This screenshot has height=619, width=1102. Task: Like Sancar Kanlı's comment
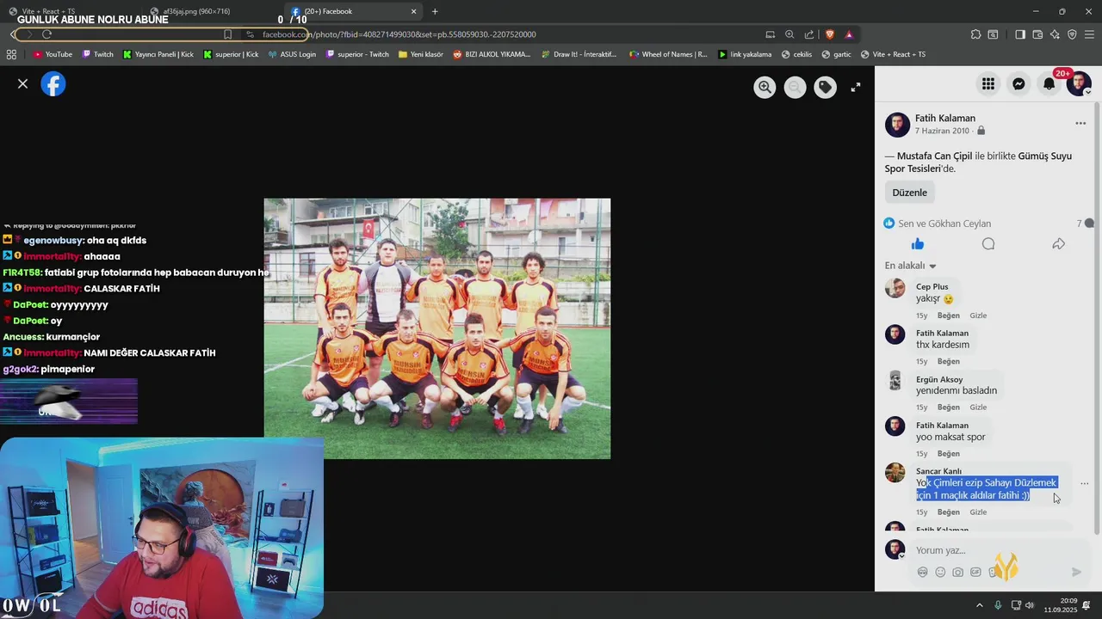coord(948,512)
